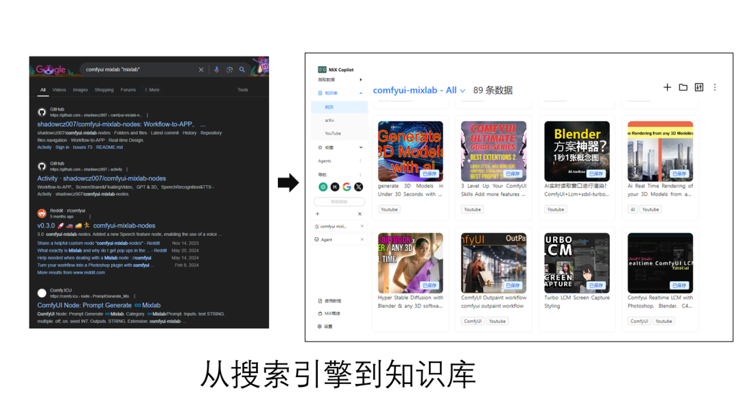Viewport: 741px width, 417px height.
Task: Open the vertical three-dot menu in toolbar
Action: tap(715, 87)
